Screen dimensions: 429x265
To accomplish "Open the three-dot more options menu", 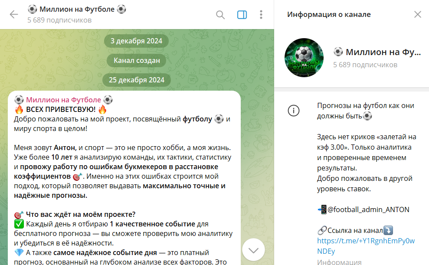I will tap(261, 14).
